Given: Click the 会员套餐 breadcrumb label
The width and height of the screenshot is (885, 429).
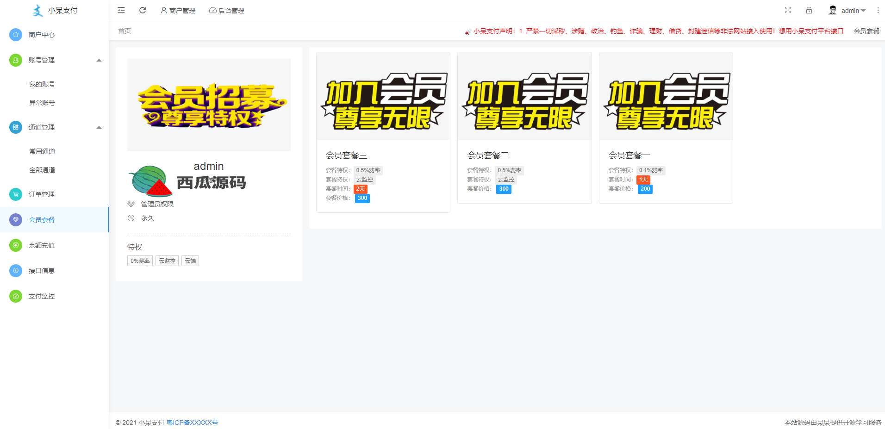Looking at the screenshot, I should click(866, 31).
